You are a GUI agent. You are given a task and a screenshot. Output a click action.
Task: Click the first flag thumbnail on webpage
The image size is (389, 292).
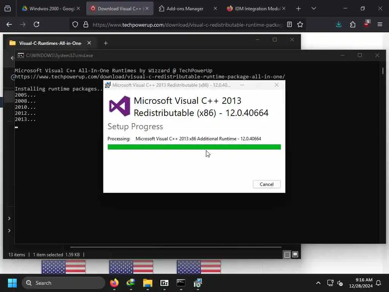(x=63, y=267)
